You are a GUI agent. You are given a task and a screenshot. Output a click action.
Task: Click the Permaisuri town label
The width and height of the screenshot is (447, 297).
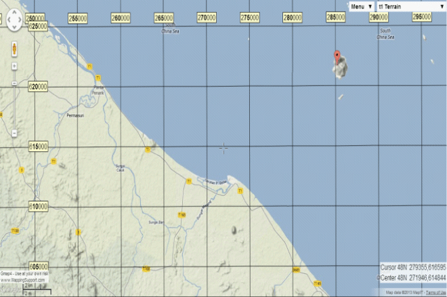pos(70,116)
